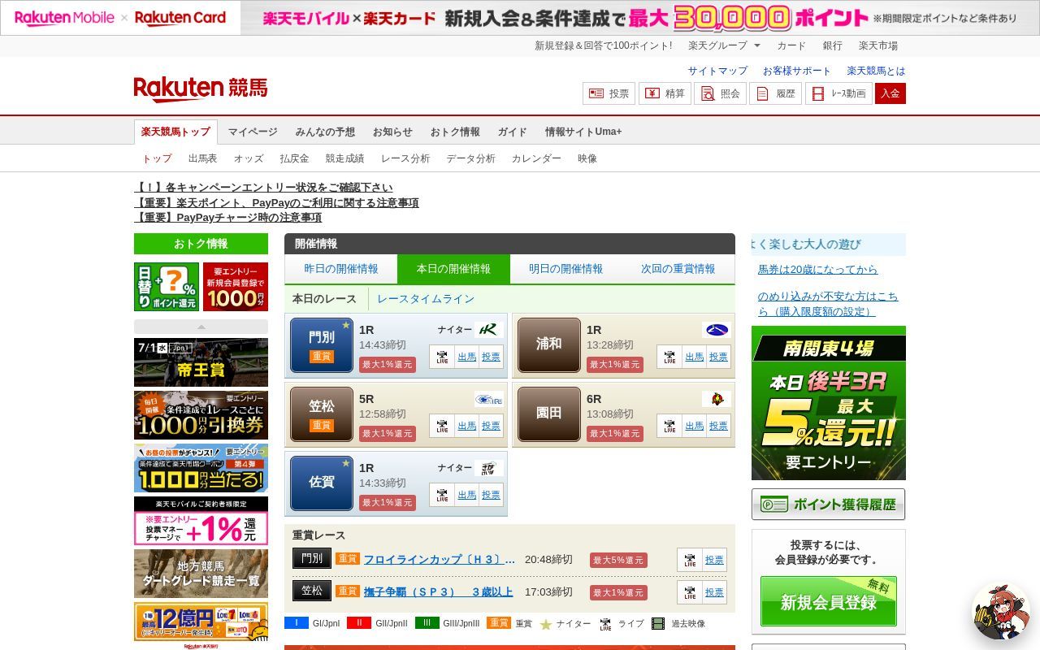Click 出馬 link for 門別 1R
This screenshot has height=650, width=1040.
click(x=466, y=357)
